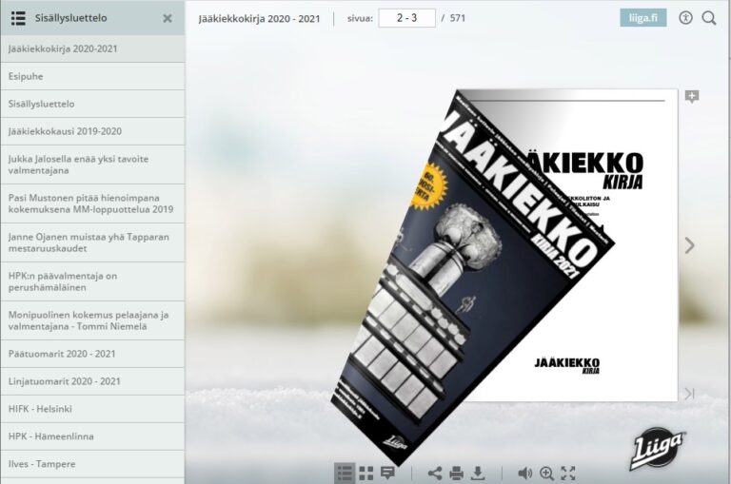Click the liiga.fi button
The image size is (731, 484).
(x=642, y=18)
